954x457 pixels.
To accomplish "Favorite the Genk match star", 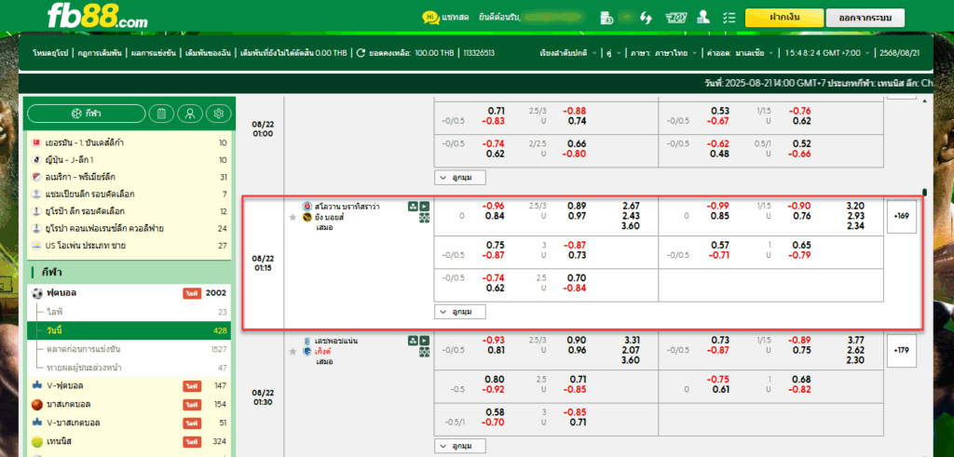I will (293, 351).
